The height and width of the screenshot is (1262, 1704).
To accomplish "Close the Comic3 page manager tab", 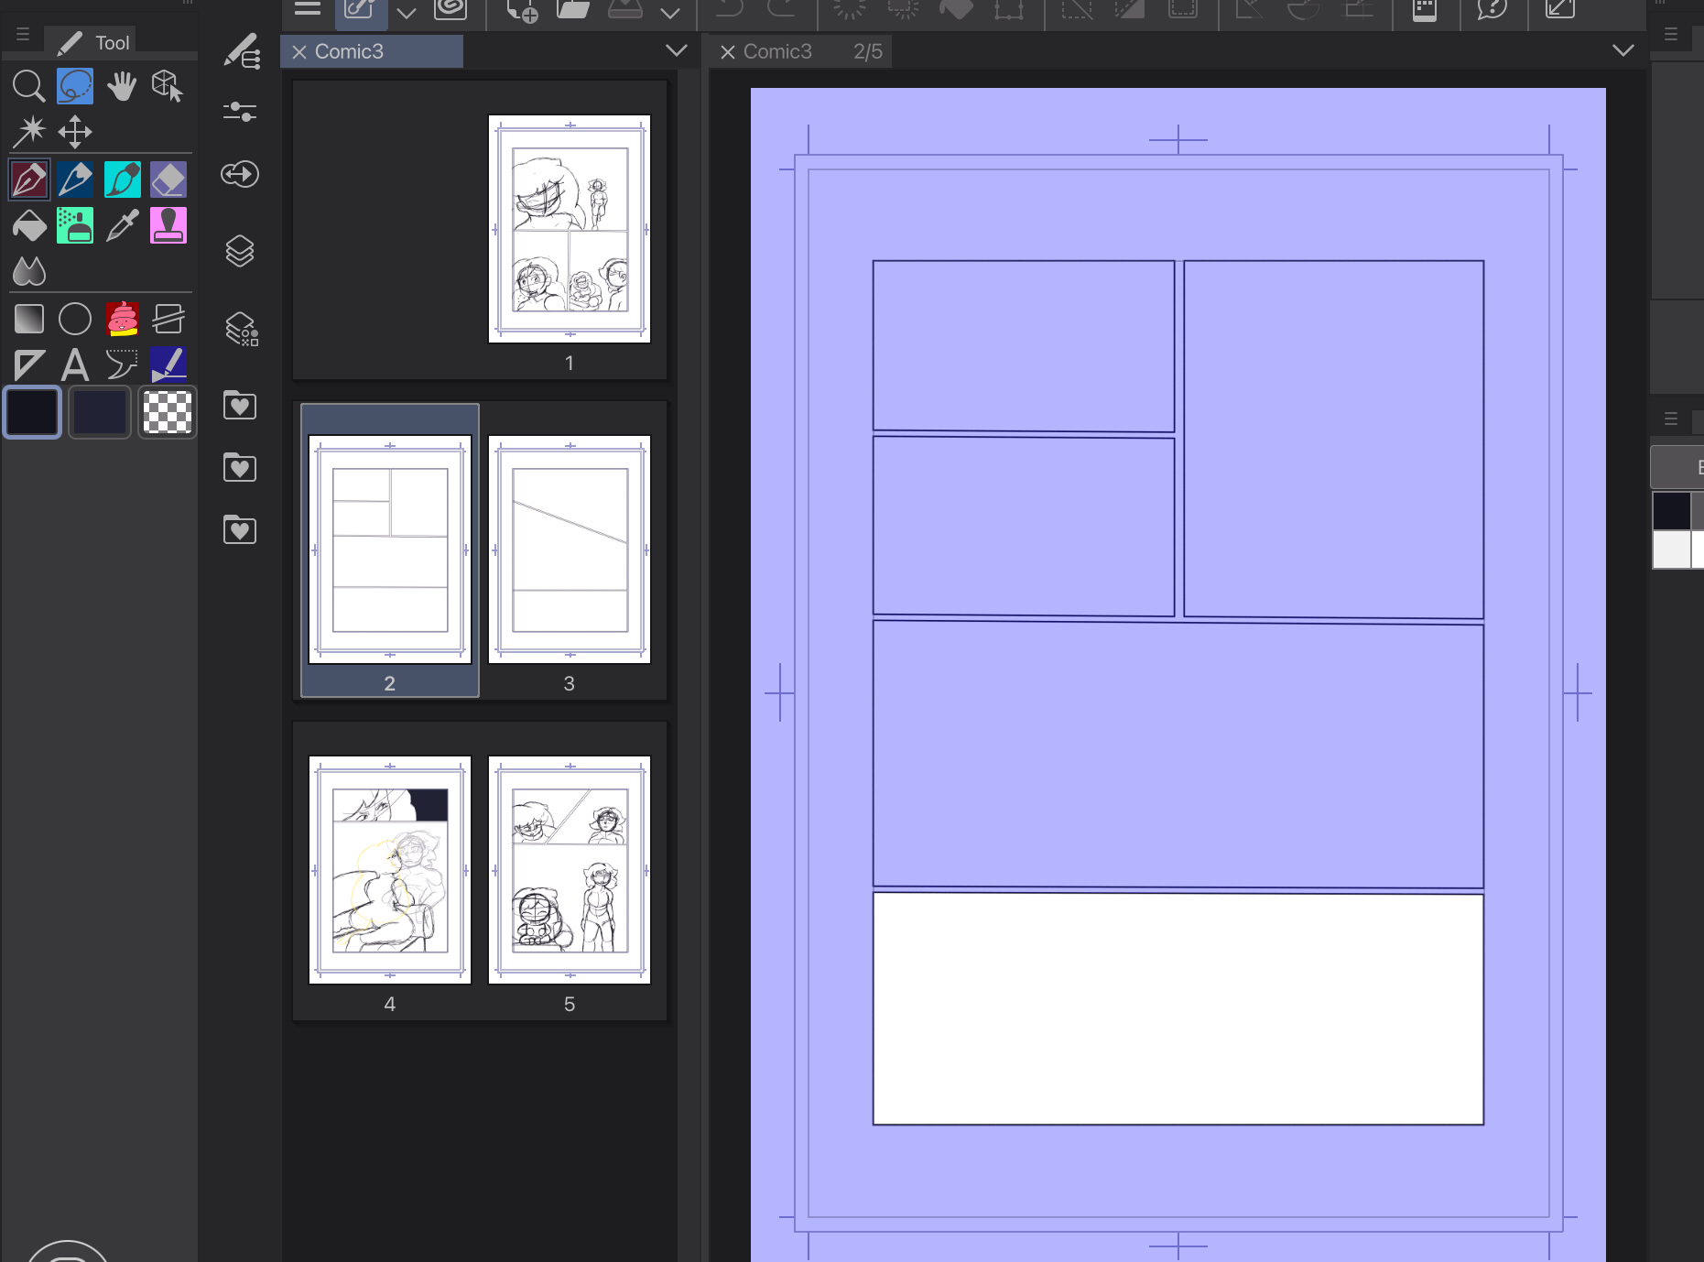I will point(299,52).
